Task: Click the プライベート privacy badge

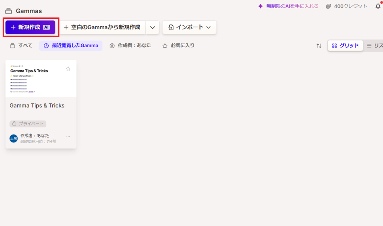Action: (28, 124)
